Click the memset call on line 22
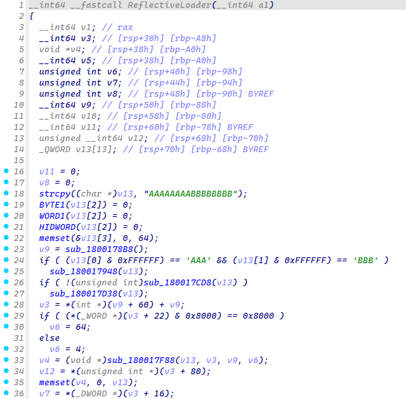406x399 pixels. point(55,238)
